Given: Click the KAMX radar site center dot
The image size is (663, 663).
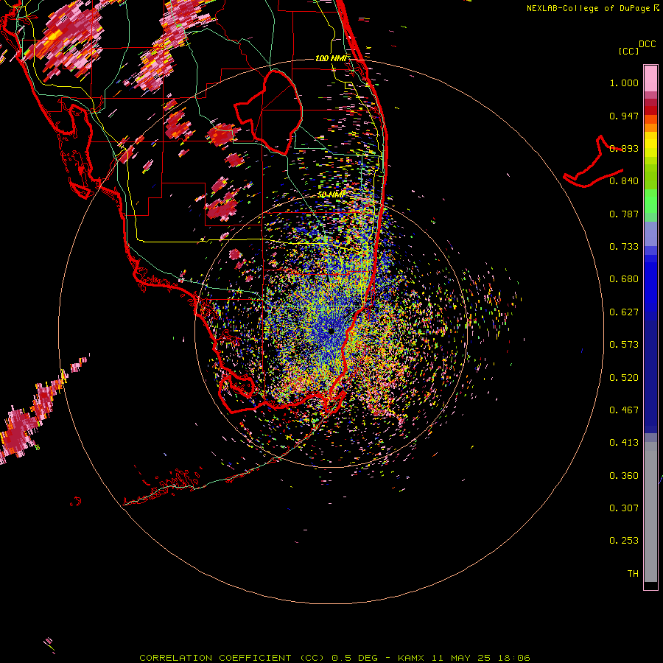Looking at the screenshot, I should click(331, 331).
